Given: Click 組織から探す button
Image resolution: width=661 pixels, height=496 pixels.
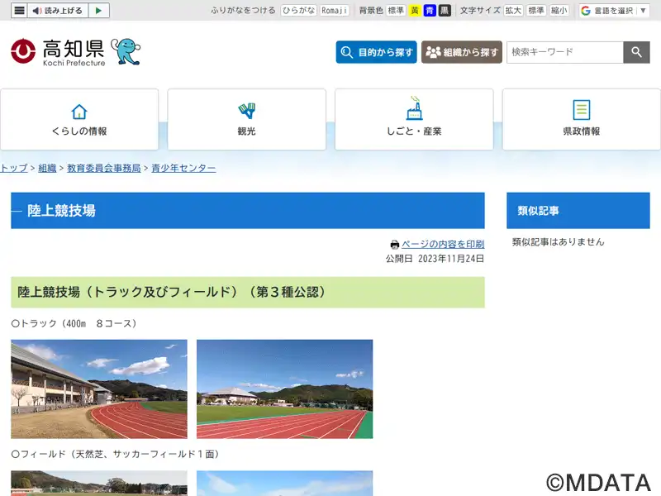Looking at the screenshot, I should click(x=462, y=52).
